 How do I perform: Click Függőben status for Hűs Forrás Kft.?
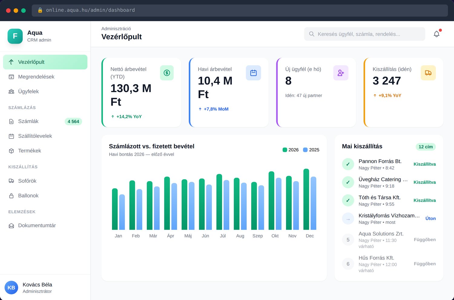coord(425,264)
